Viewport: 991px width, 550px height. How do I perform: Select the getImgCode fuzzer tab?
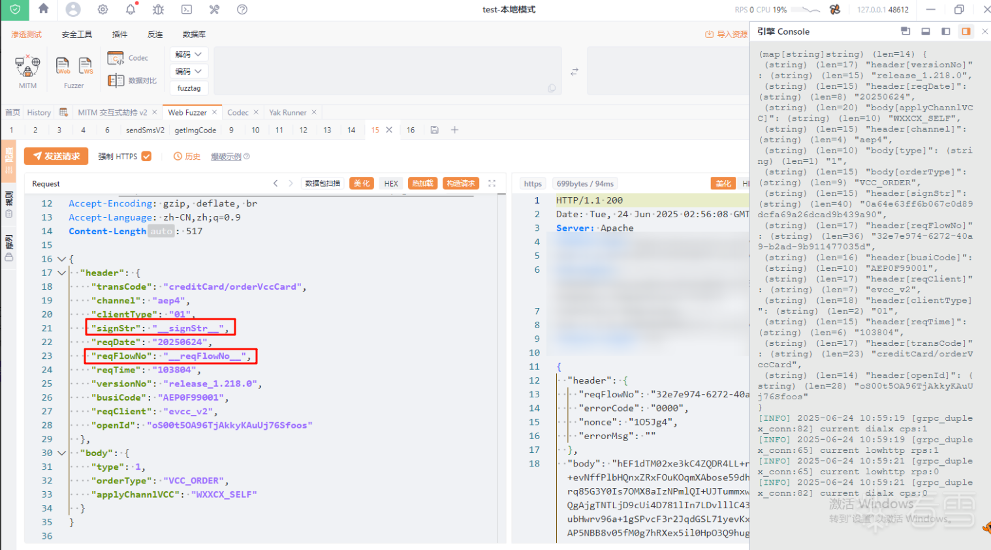coord(195,130)
